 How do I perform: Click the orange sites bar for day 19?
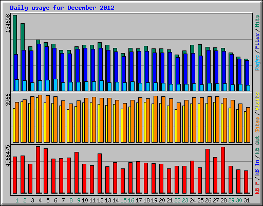click(x=156, y=119)
